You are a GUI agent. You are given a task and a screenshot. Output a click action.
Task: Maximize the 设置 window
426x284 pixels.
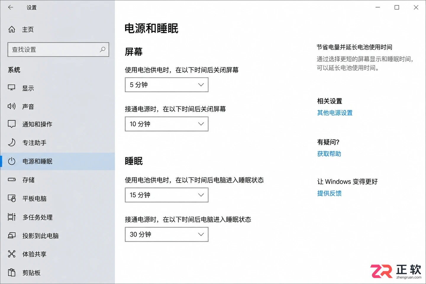coord(397,7)
